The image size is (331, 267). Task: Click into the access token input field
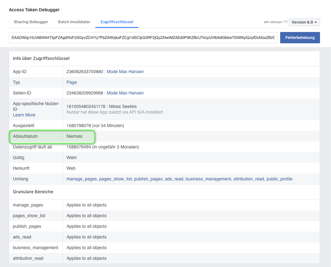click(x=143, y=38)
